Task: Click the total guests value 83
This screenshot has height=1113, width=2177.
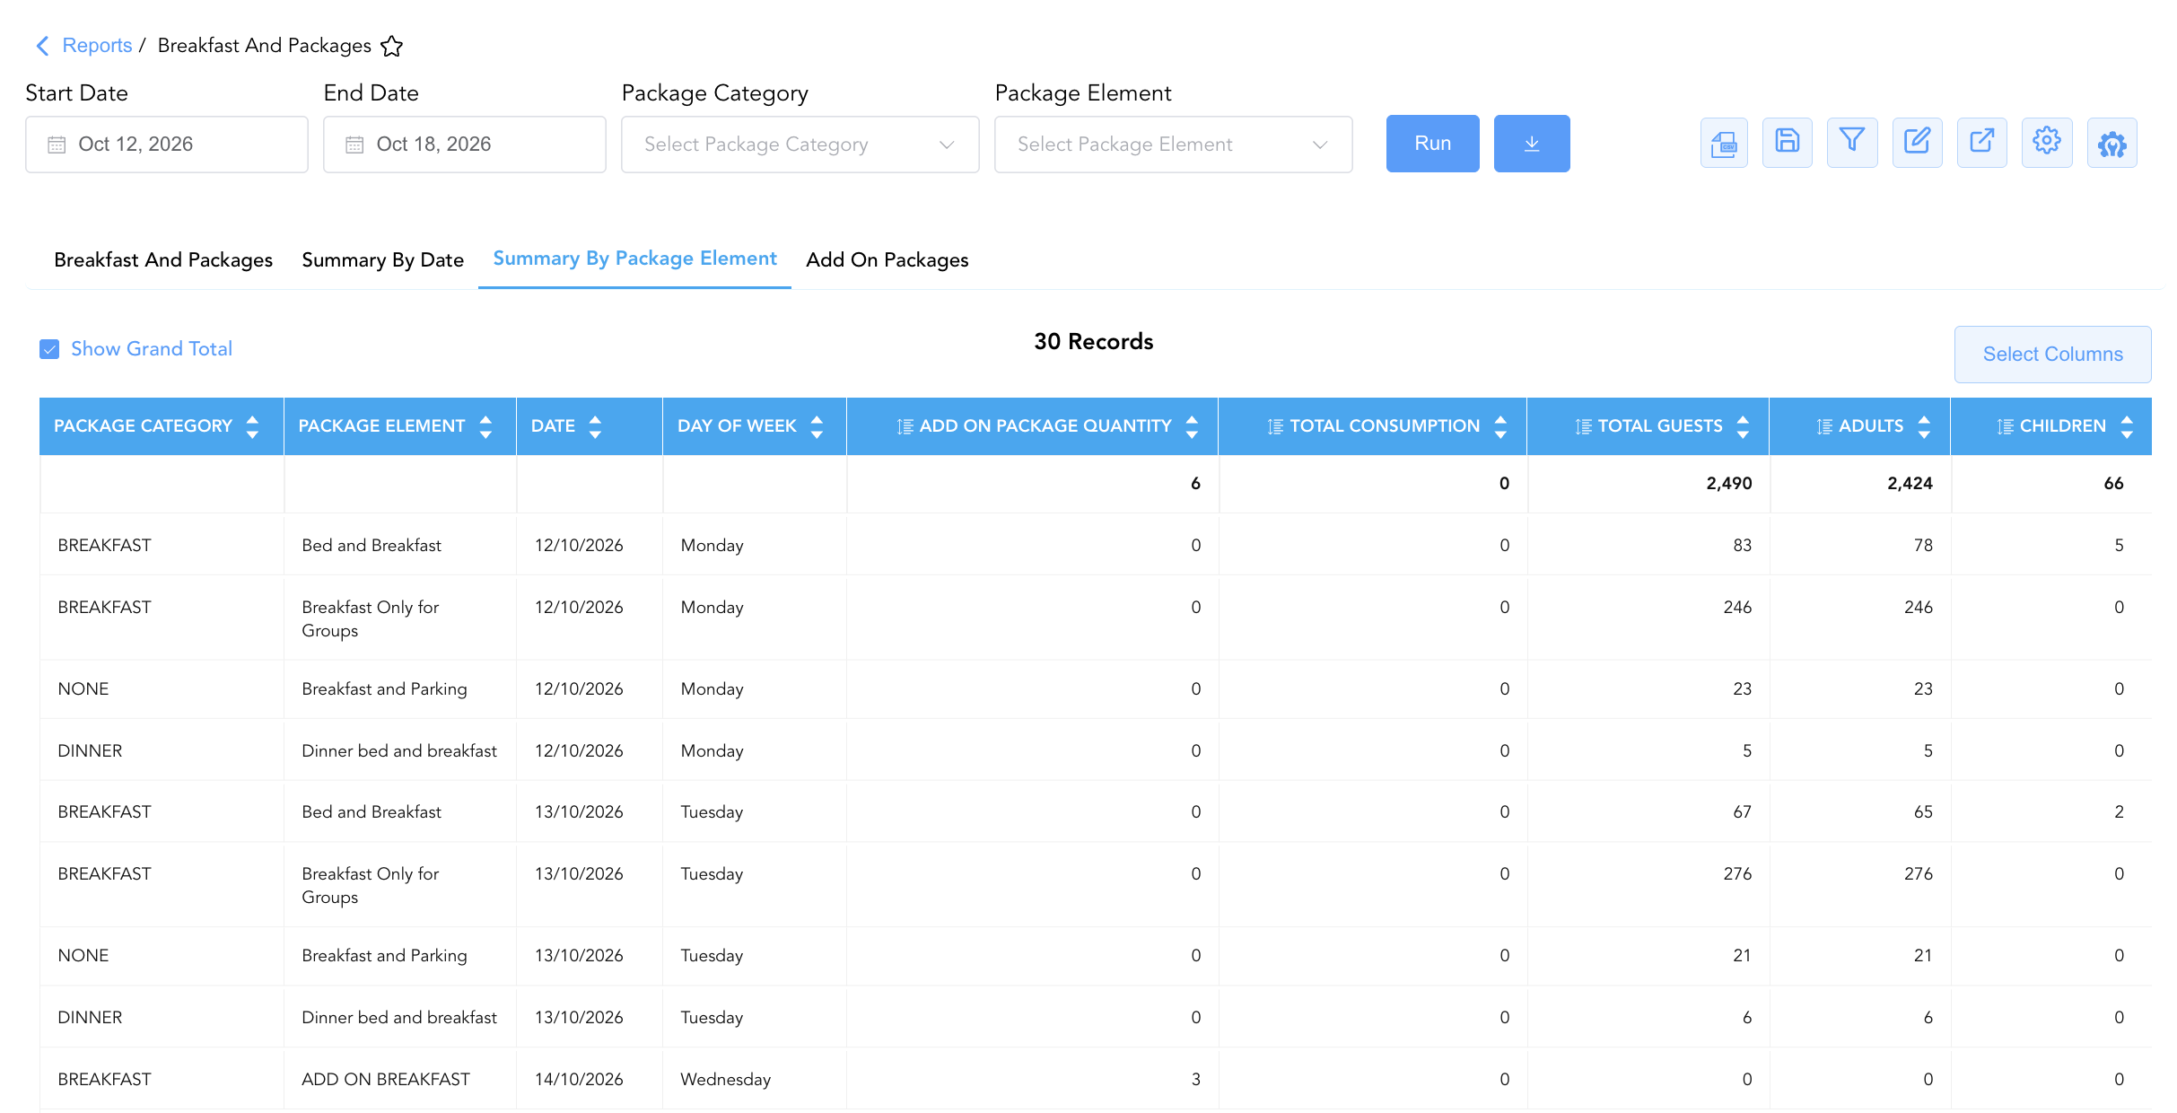Action: coord(1743,546)
